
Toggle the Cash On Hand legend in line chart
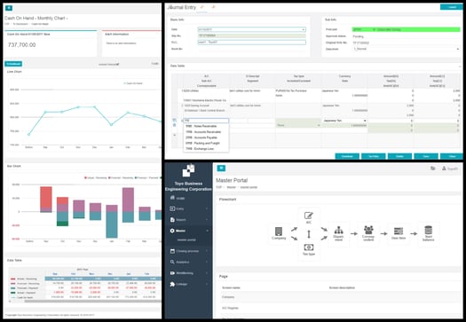tap(133, 83)
